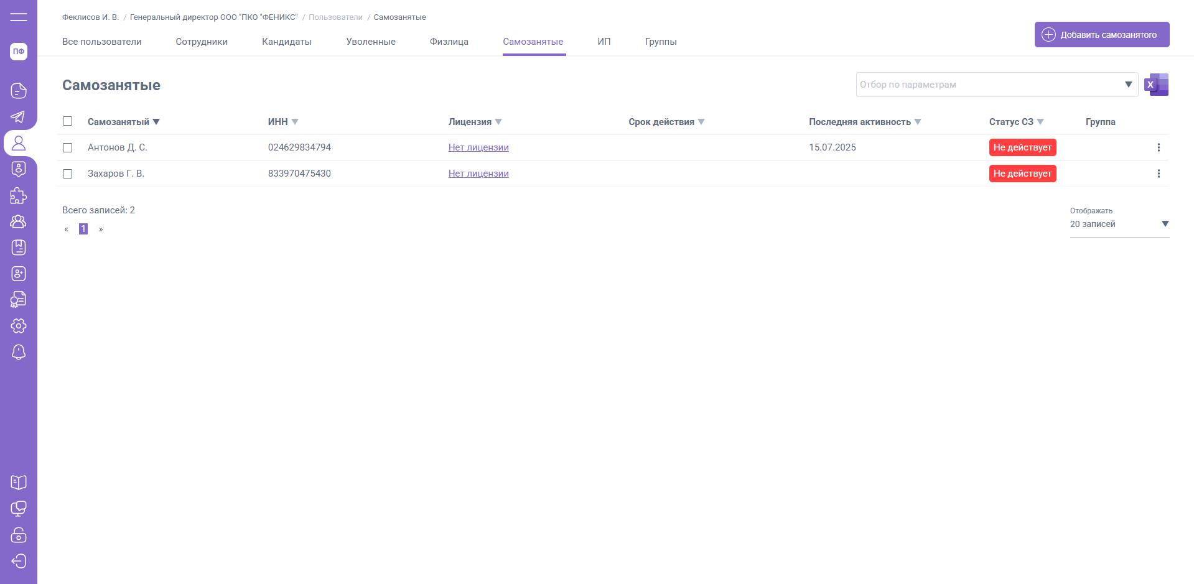Open the settings gear in sidebar
1194x584 pixels.
(19, 326)
